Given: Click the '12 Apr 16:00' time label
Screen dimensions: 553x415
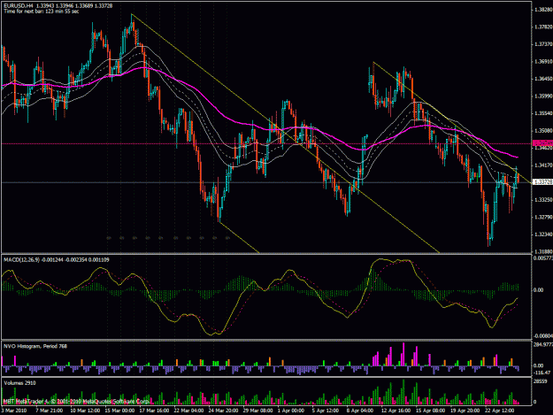Looking at the screenshot, I should click(x=396, y=411).
